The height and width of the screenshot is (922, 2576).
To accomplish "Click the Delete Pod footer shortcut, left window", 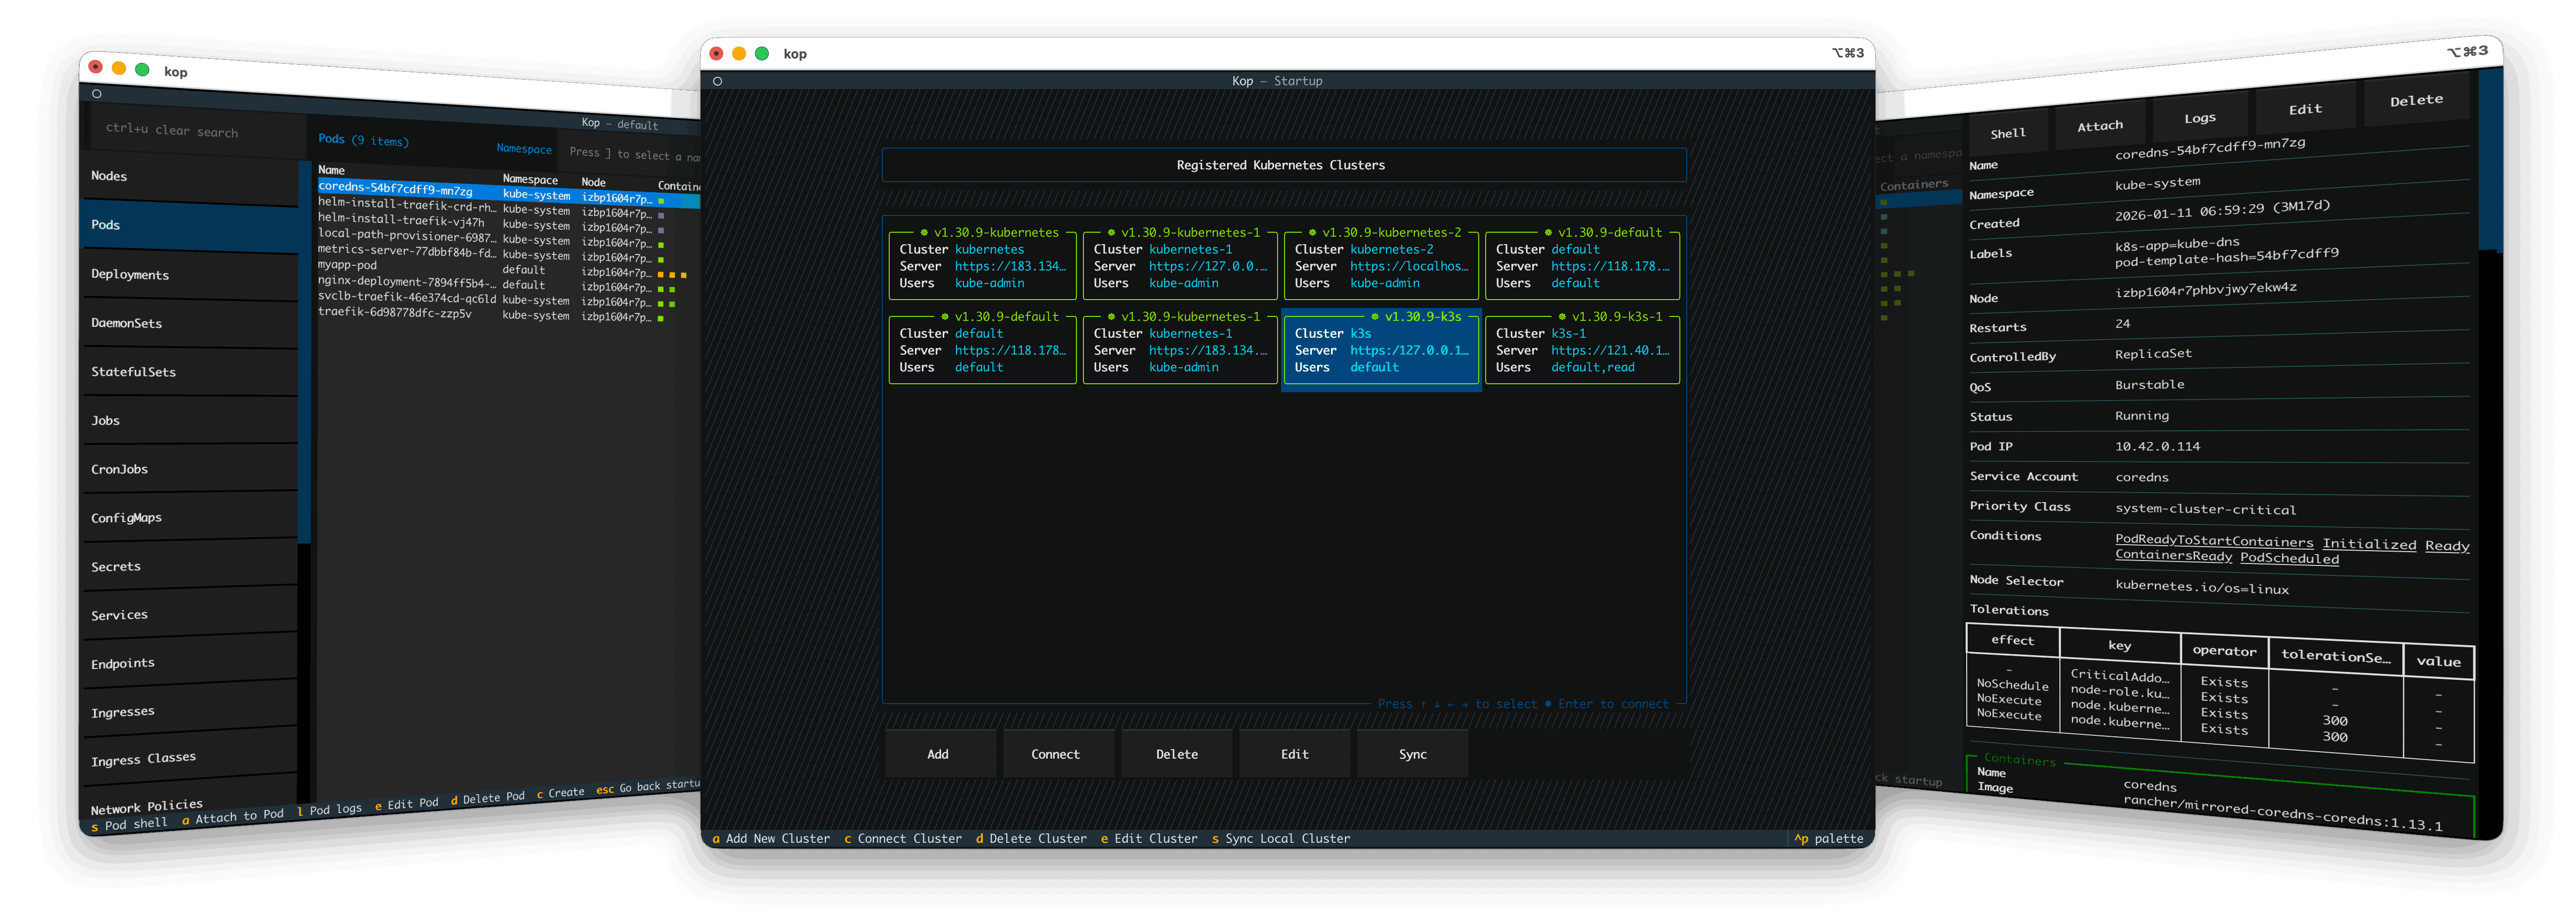I will (x=487, y=798).
